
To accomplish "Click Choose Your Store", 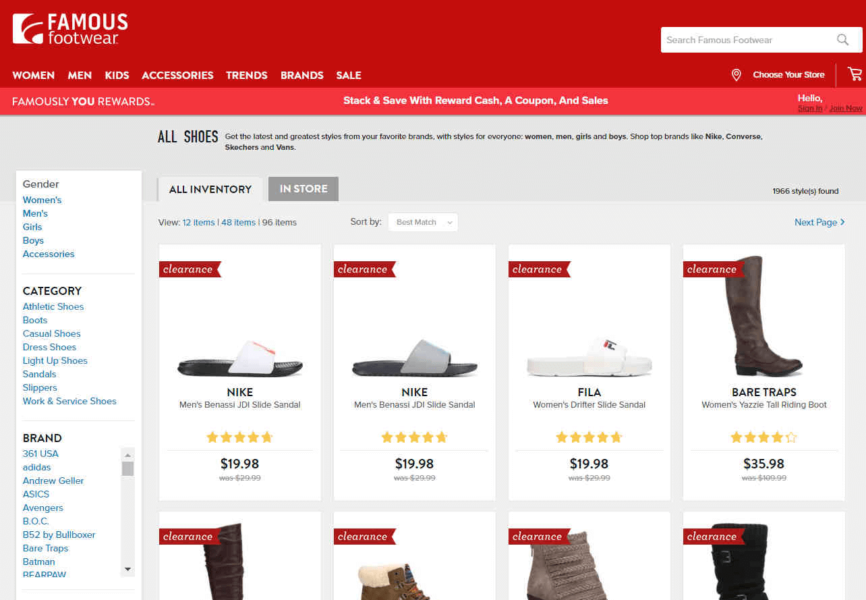I will pos(788,75).
